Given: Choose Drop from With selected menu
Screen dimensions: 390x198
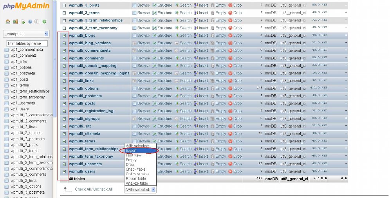Looking at the screenshot, I should pos(141,164).
